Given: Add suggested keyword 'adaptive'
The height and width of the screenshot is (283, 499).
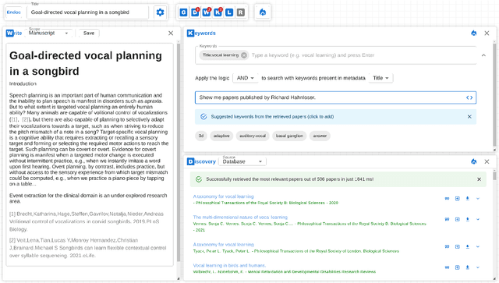Looking at the screenshot, I should (x=221, y=136).
